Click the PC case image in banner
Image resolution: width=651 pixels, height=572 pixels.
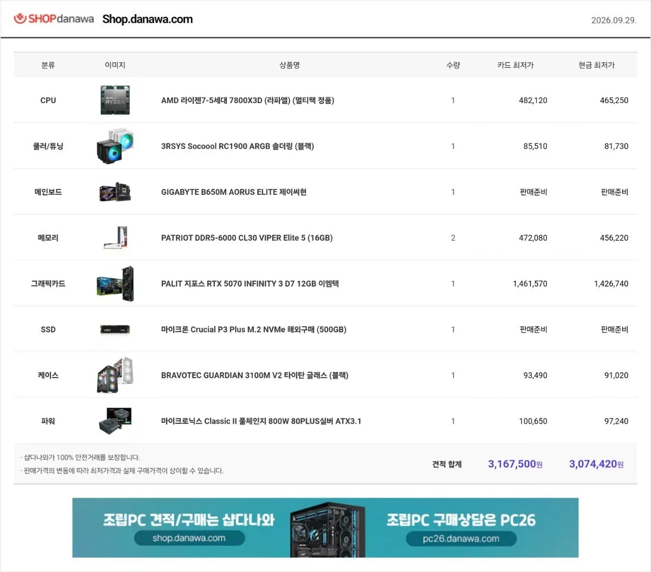(x=328, y=530)
